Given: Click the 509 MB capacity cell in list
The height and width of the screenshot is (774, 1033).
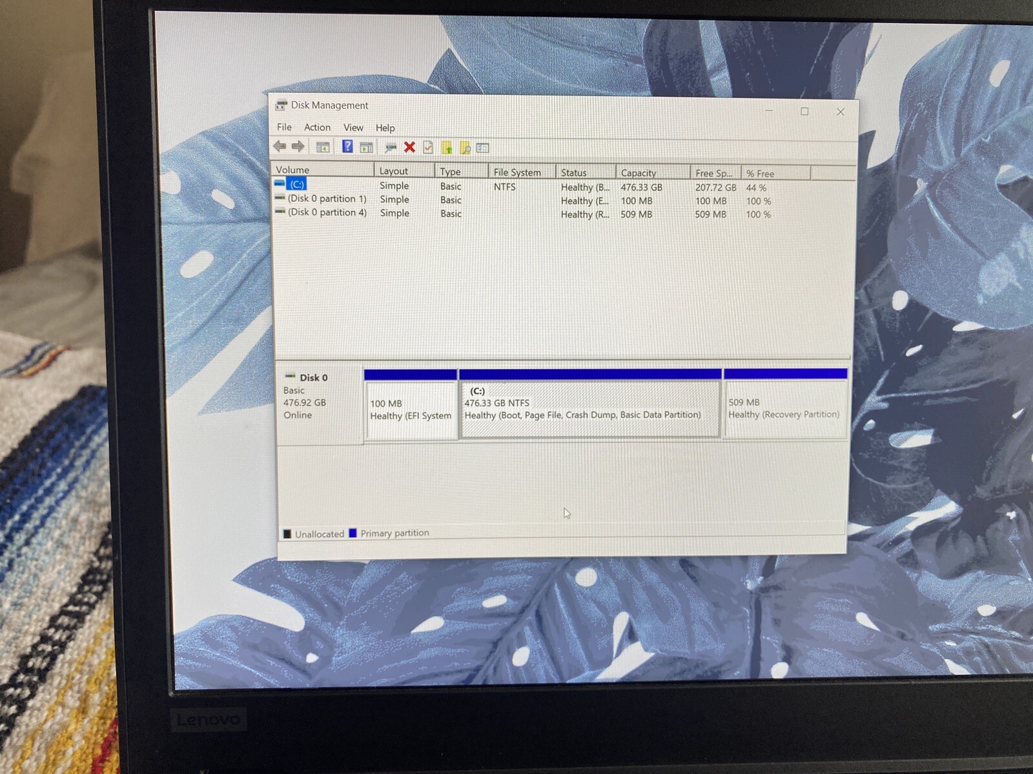Looking at the screenshot, I should click(x=636, y=214).
